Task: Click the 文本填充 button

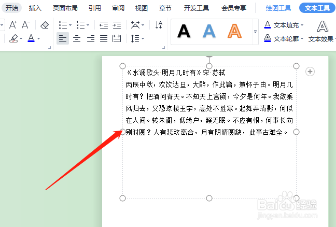Action: tap(282, 25)
